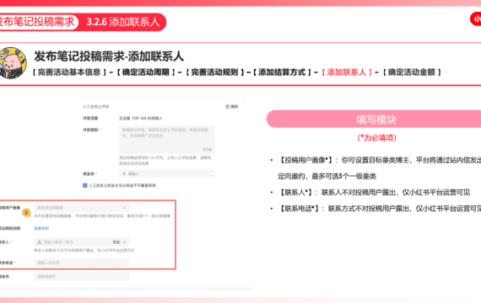The height and width of the screenshot is (303, 481).
Task: Click the 奖金池 amount input field
Action: (166, 174)
